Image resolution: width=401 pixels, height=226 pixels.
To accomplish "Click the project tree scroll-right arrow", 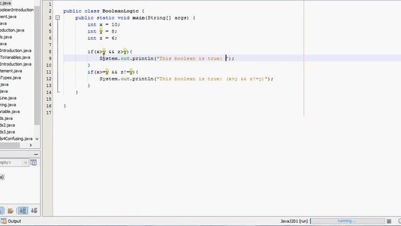I will tap(31, 145).
